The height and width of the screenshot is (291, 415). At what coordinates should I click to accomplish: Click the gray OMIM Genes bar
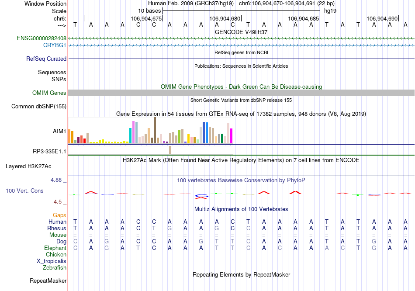[x=242, y=93]
